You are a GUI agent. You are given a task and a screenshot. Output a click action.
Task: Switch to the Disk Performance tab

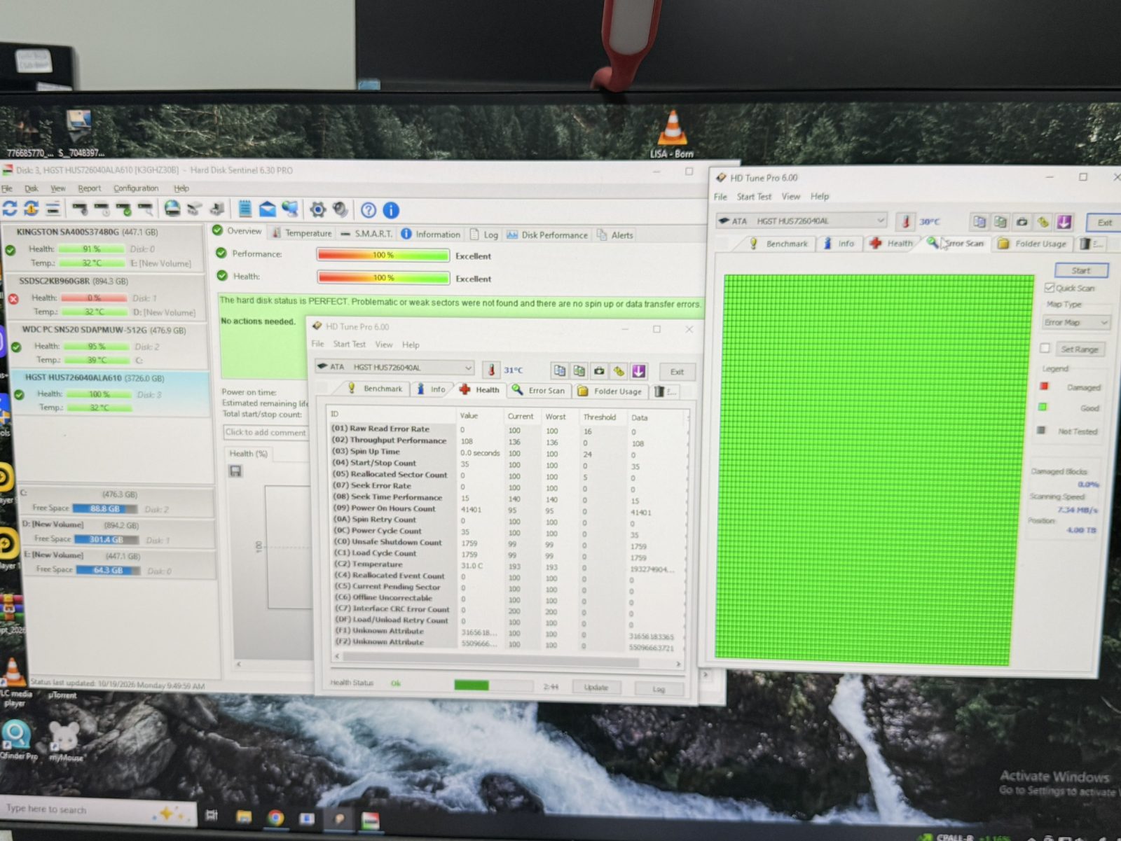point(547,235)
